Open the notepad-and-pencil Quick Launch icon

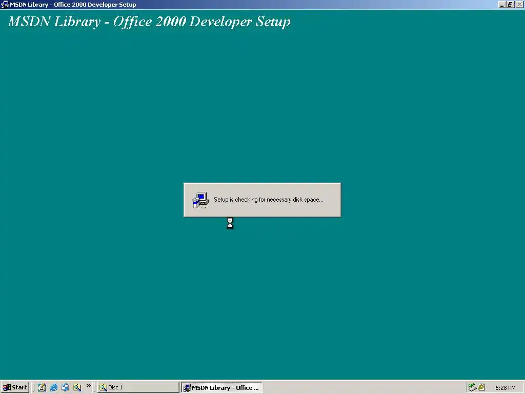(42, 387)
